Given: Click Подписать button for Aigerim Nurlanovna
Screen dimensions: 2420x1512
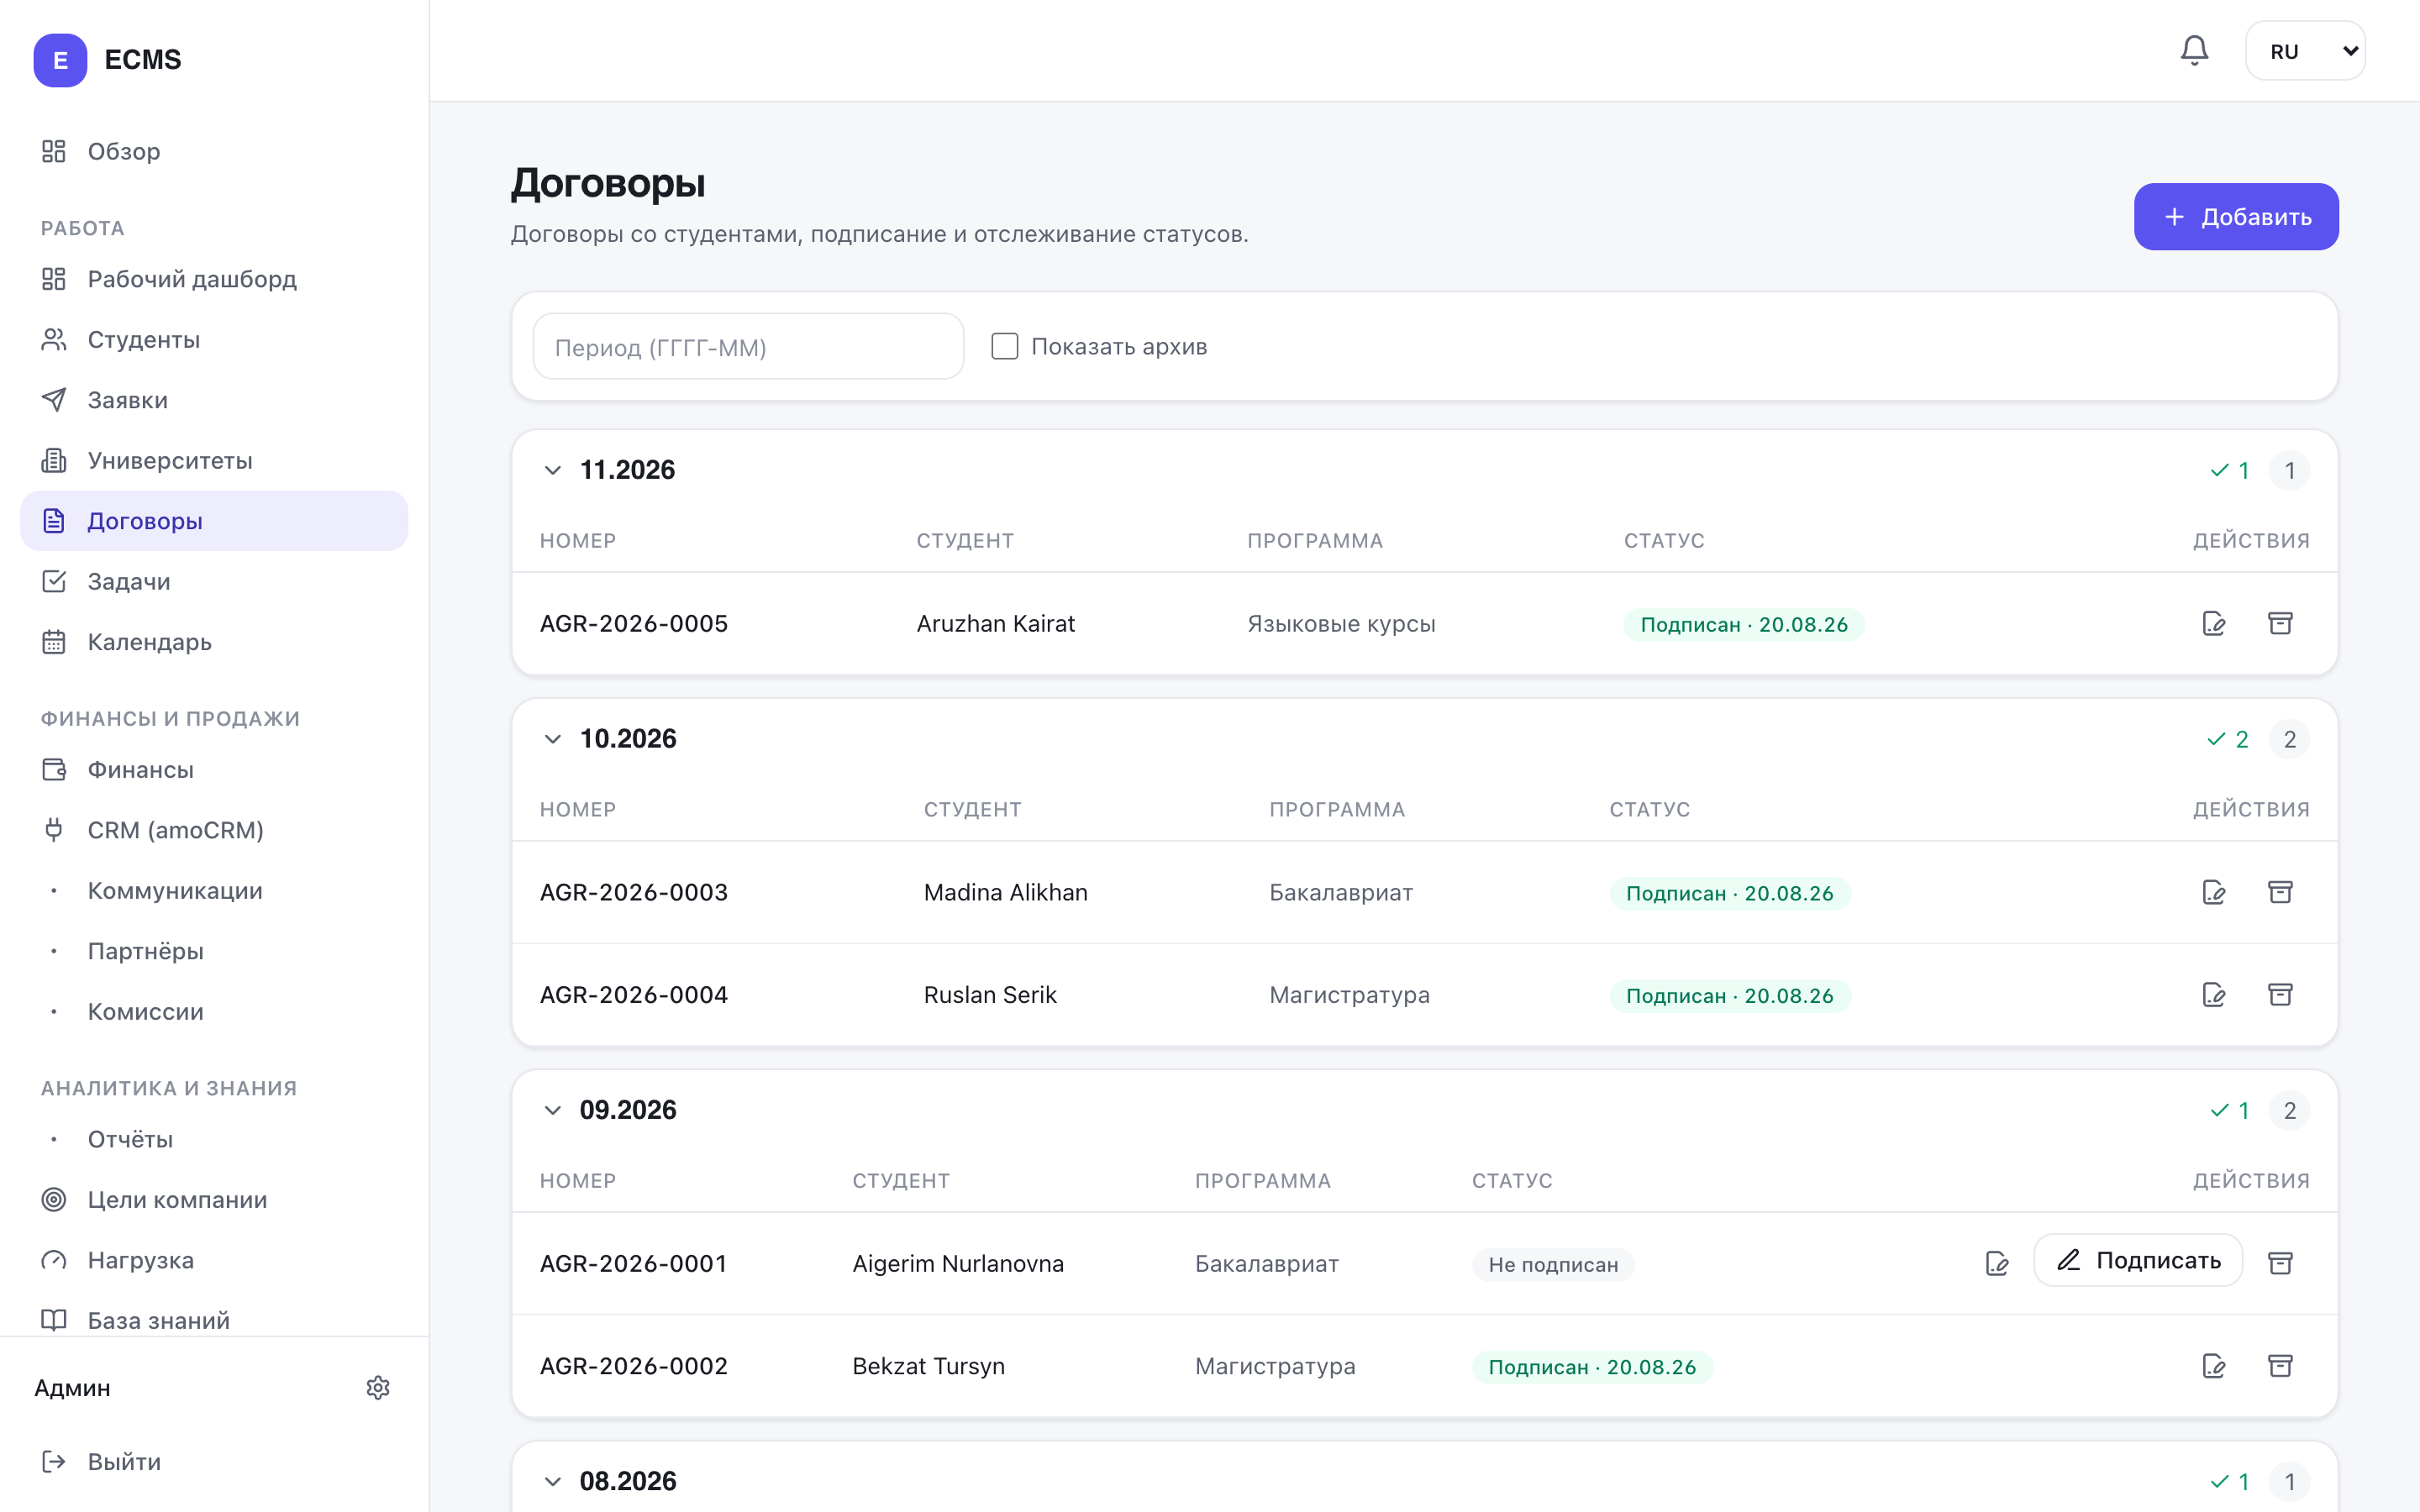Looking at the screenshot, I should [x=2138, y=1261].
